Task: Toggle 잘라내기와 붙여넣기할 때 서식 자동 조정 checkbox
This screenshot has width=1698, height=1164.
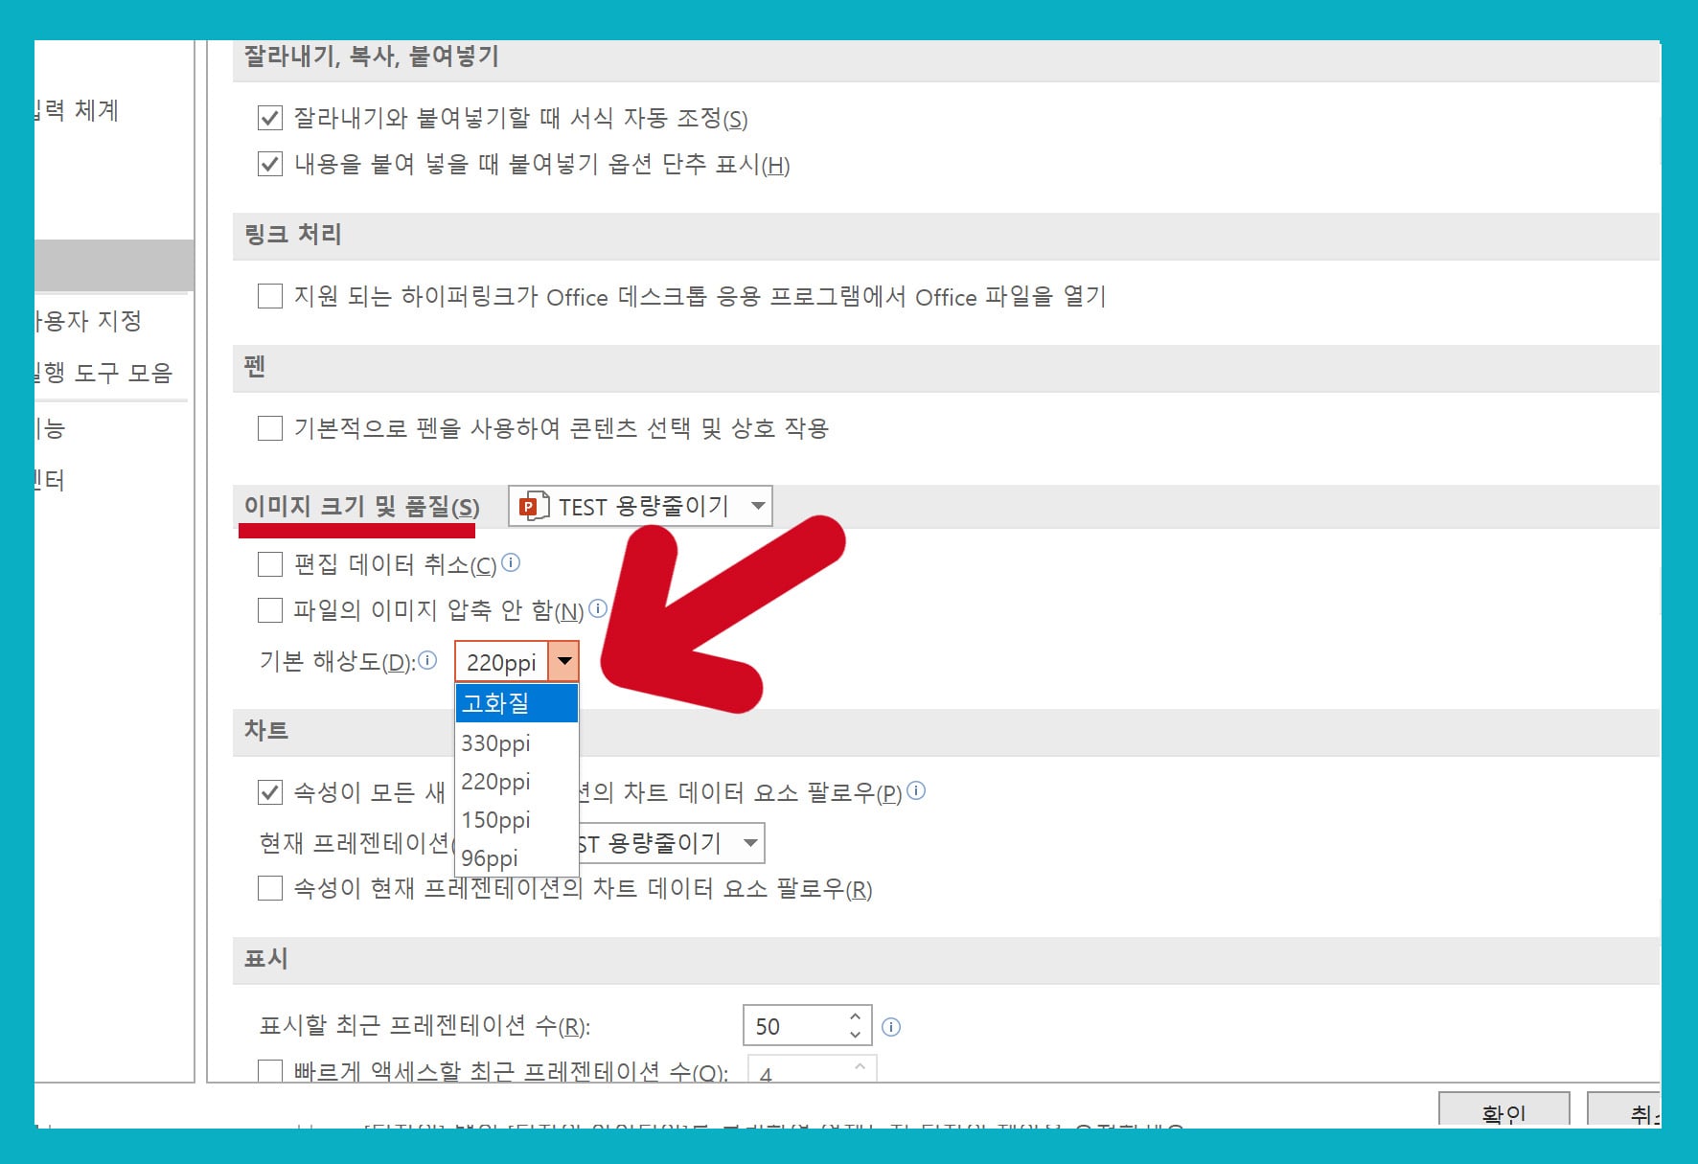Action: click(x=270, y=118)
